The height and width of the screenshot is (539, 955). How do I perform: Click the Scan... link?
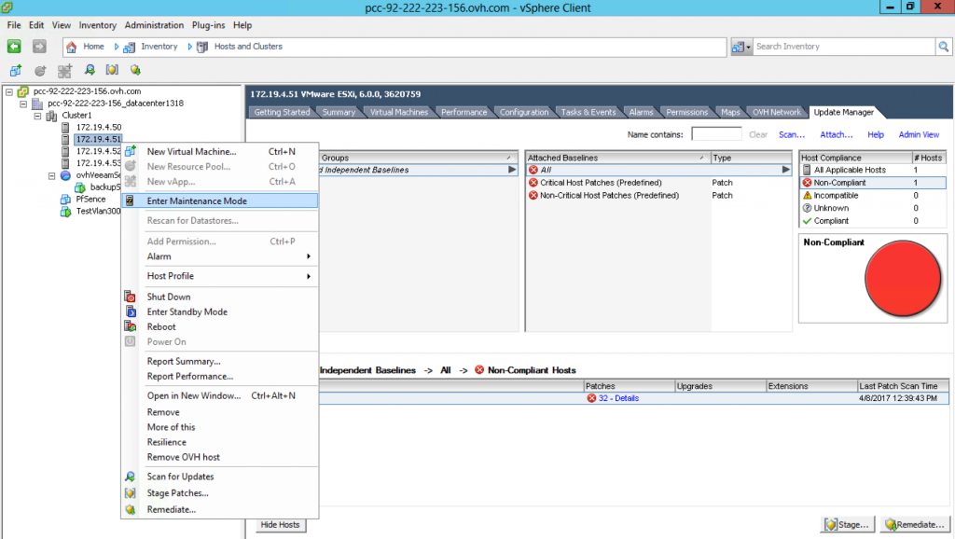(x=792, y=134)
